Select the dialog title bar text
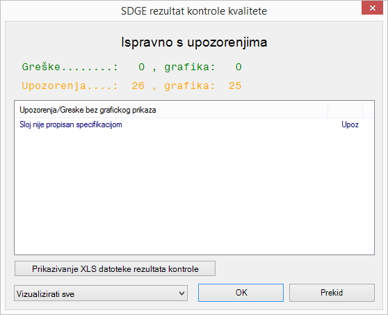The image size is (388, 315). 194,11
